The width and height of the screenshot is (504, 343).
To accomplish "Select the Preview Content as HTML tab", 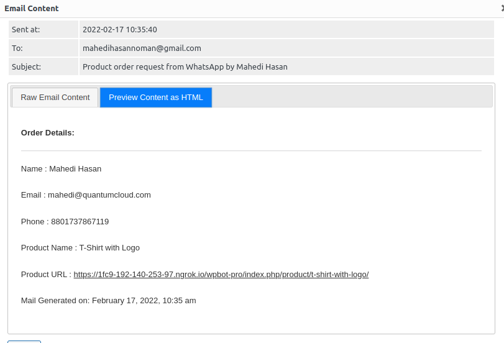I will pyautogui.click(x=156, y=98).
